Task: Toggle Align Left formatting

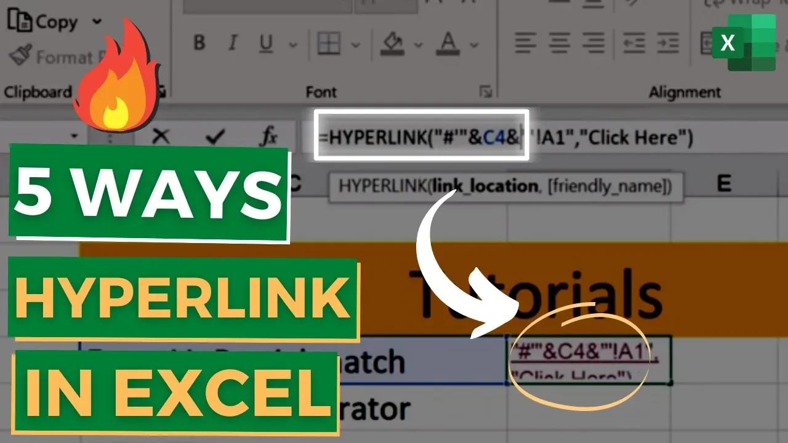Action: click(525, 43)
